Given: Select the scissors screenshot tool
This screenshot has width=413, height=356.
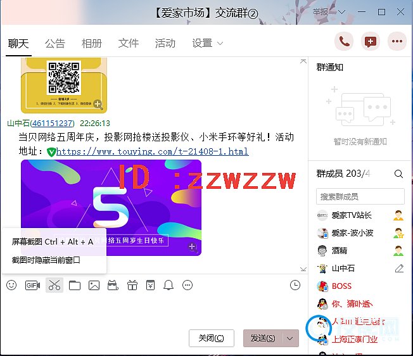Looking at the screenshot, I should coord(54,285).
